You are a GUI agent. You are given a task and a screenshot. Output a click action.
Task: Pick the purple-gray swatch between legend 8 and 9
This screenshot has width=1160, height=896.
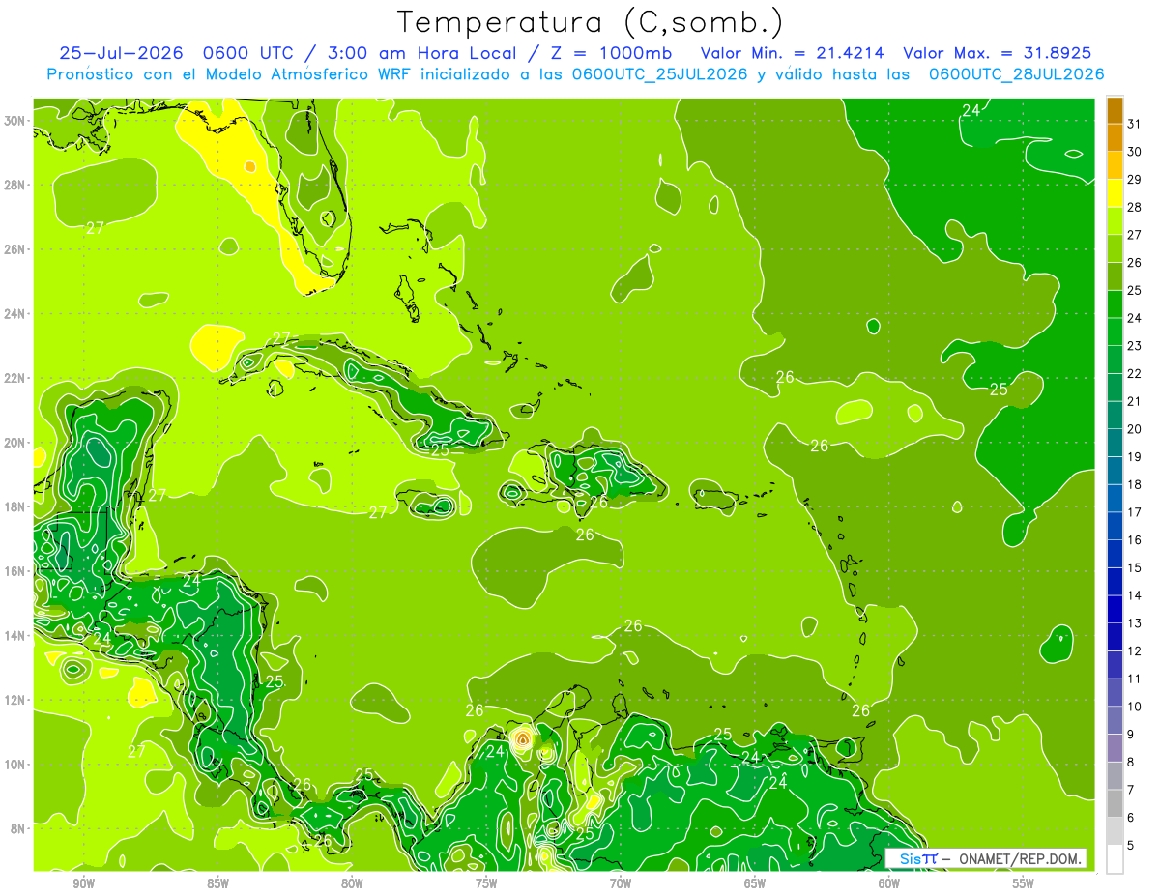1115,747
